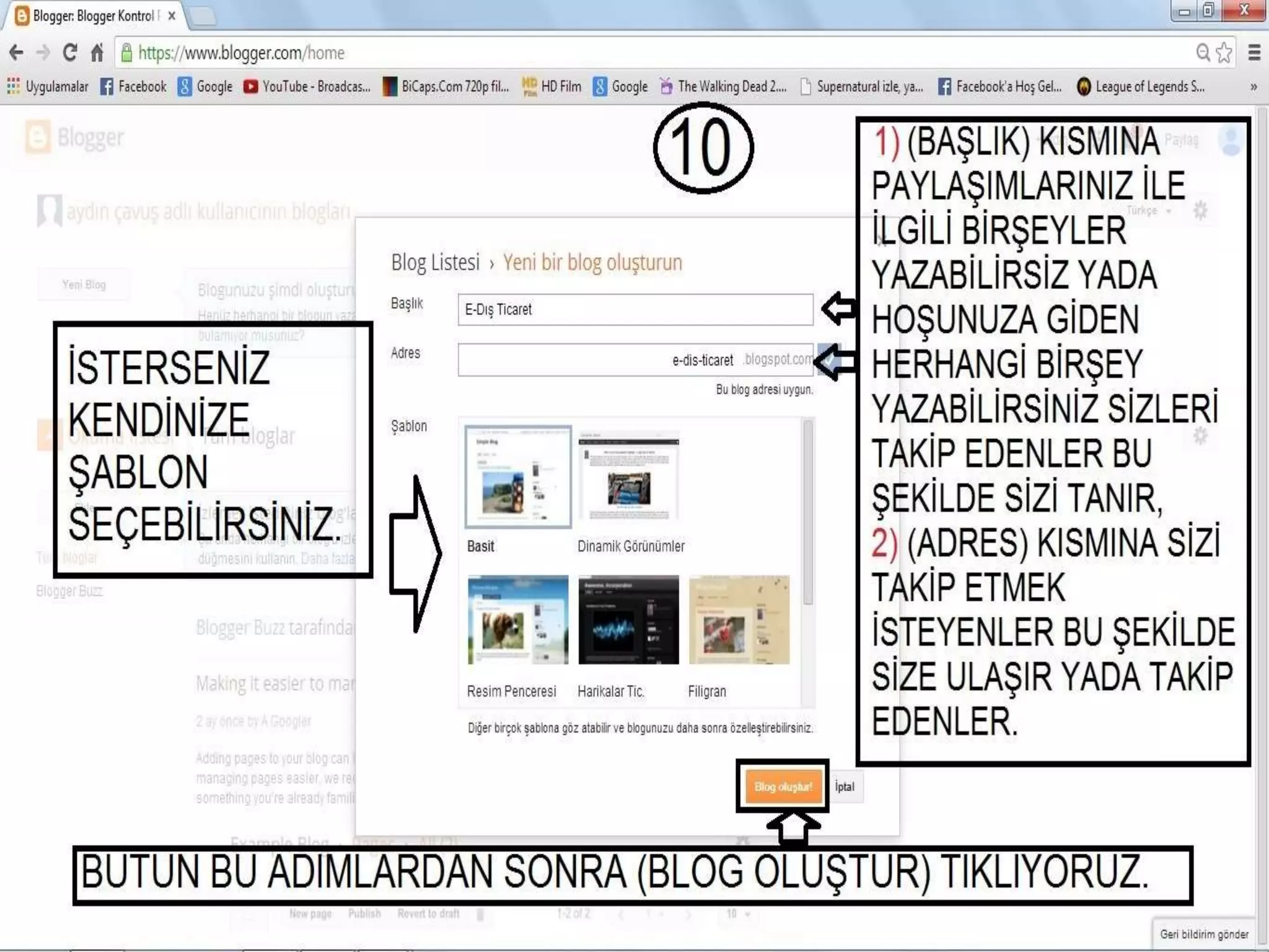Open the browser home icon
Screen dimensions: 1269x952
(97, 53)
